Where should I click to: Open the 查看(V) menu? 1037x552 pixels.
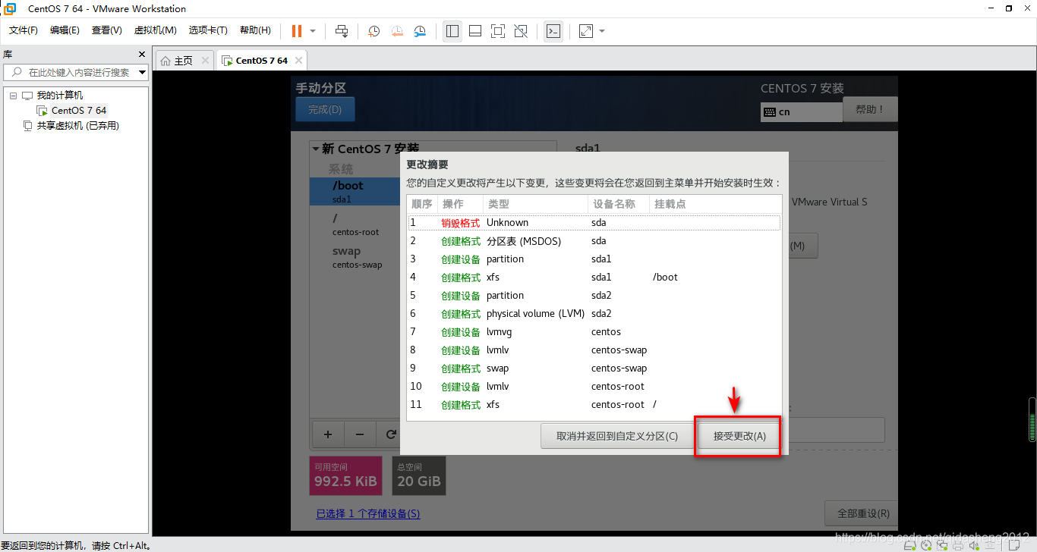point(107,30)
